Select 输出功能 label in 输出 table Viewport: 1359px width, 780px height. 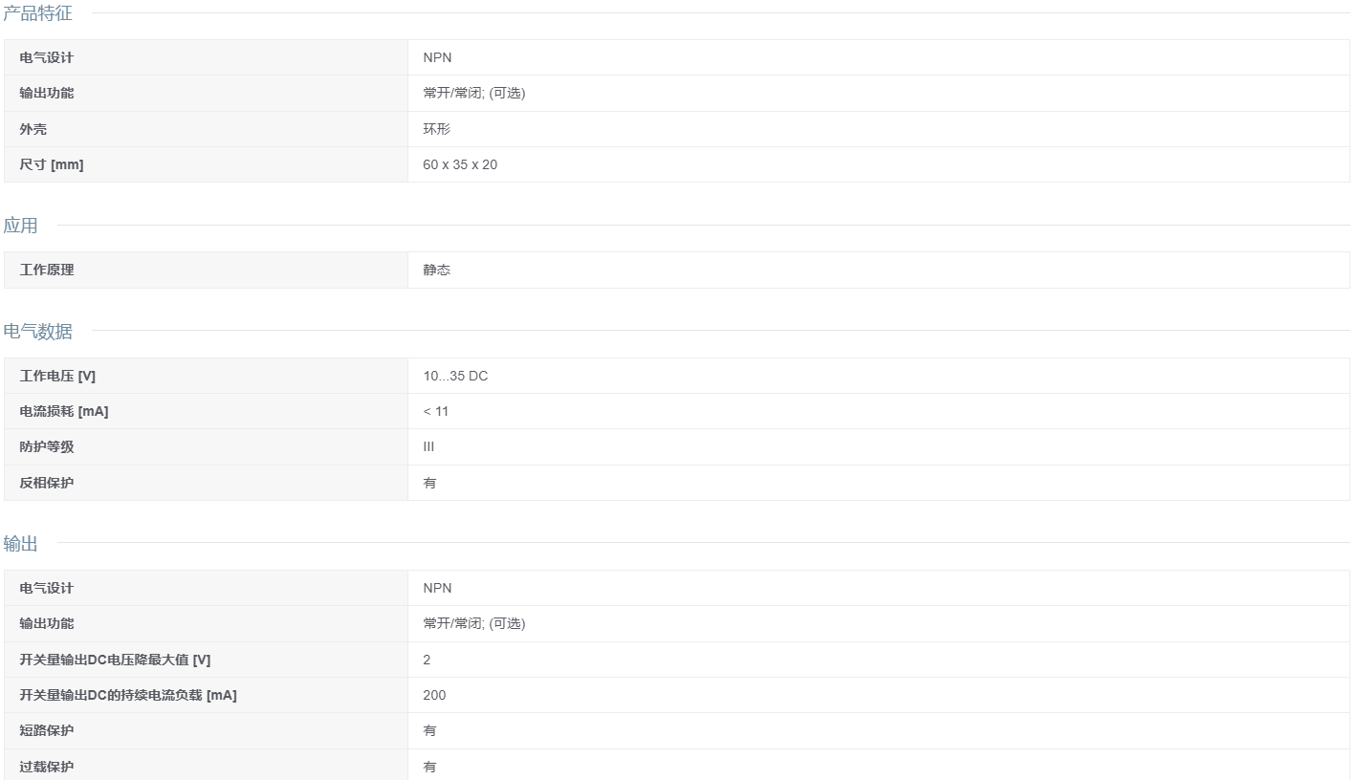point(46,623)
